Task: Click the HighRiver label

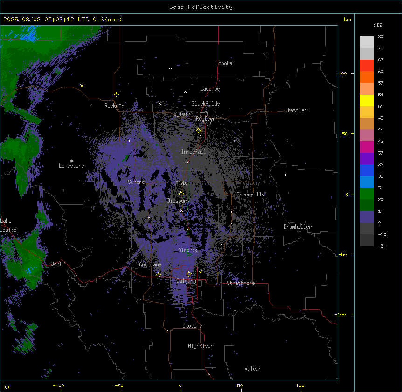Action: tap(201, 346)
